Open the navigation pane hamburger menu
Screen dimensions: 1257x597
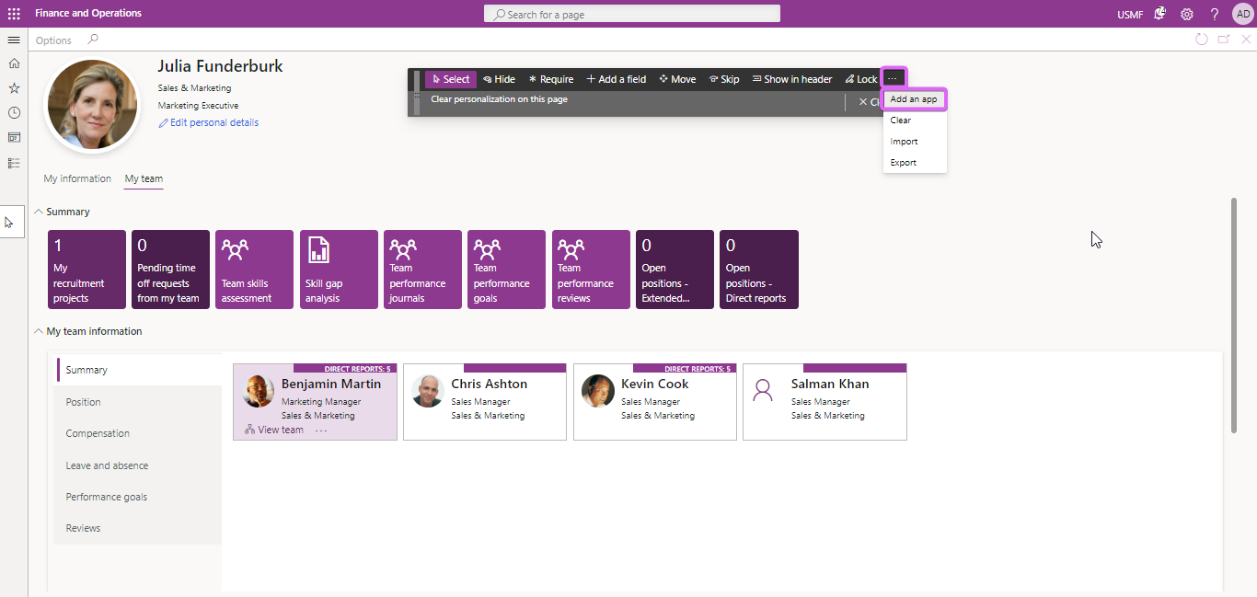(13, 40)
